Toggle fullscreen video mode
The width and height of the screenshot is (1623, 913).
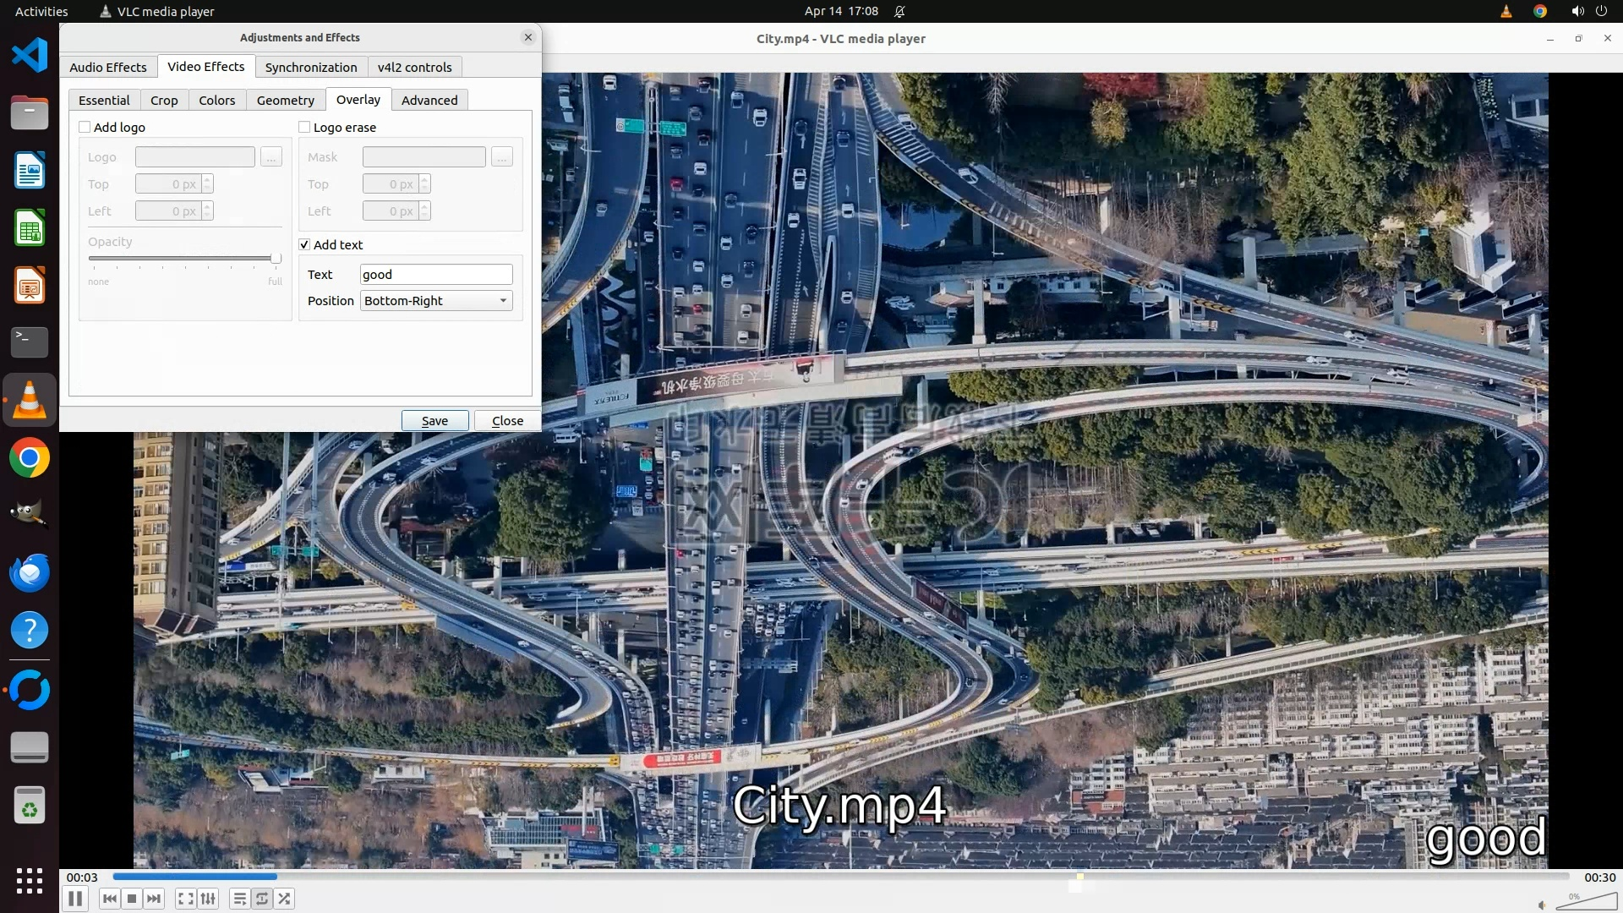coord(186,899)
